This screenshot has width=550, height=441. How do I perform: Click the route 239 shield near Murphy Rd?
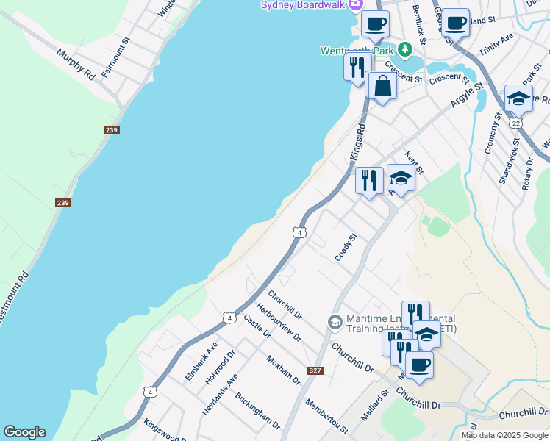tap(112, 130)
